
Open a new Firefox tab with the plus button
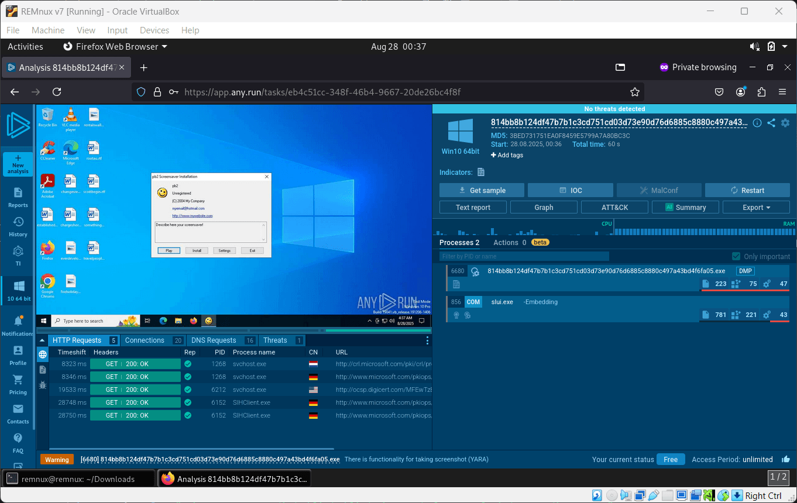tap(143, 68)
